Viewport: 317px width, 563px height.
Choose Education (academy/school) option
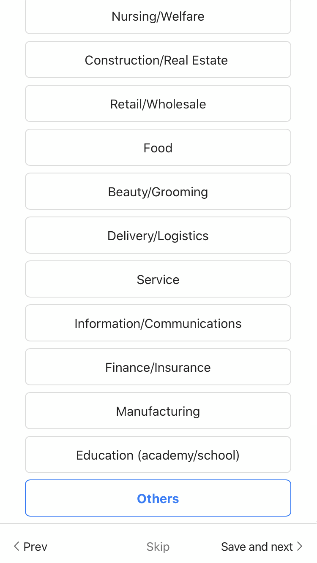click(x=158, y=455)
